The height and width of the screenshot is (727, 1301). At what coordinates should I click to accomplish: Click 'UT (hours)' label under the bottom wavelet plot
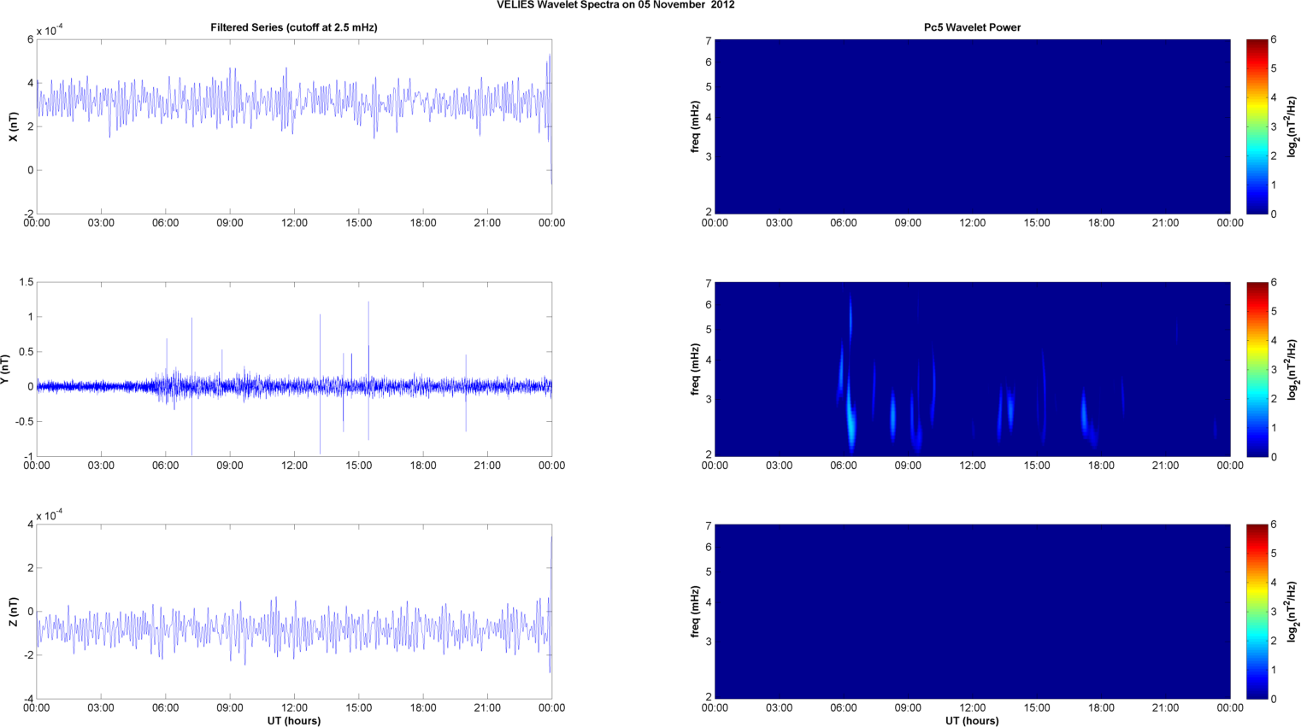pos(972,720)
